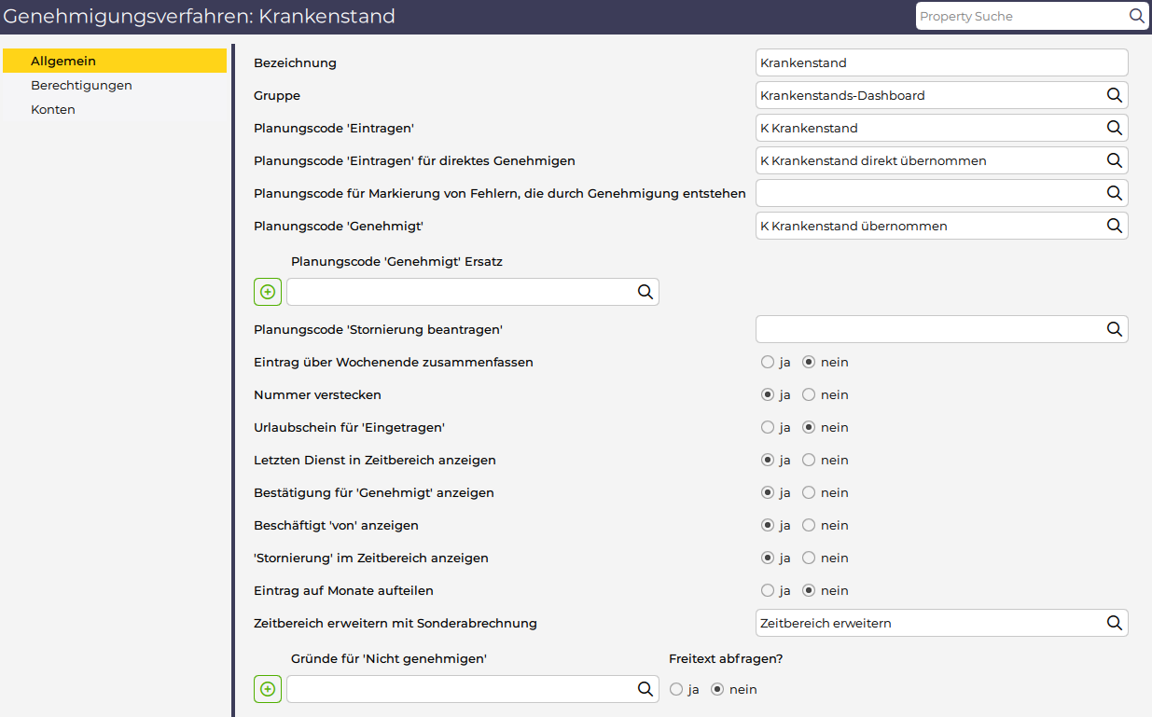Choose ja for 'Freitext abfragen?'
This screenshot has height=717, width=1152.
pyautogui.click(x=676, y=690)
